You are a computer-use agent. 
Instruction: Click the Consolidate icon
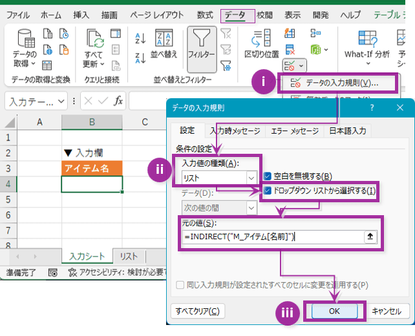315,34
